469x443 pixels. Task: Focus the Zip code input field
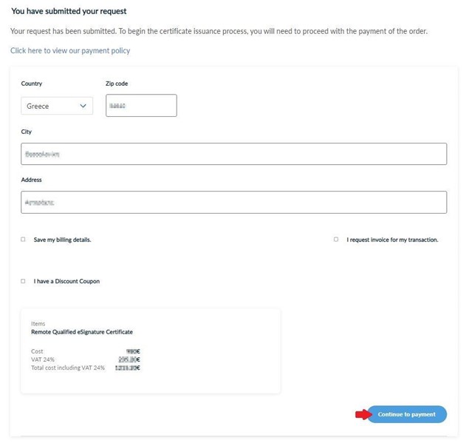[141, 106]
